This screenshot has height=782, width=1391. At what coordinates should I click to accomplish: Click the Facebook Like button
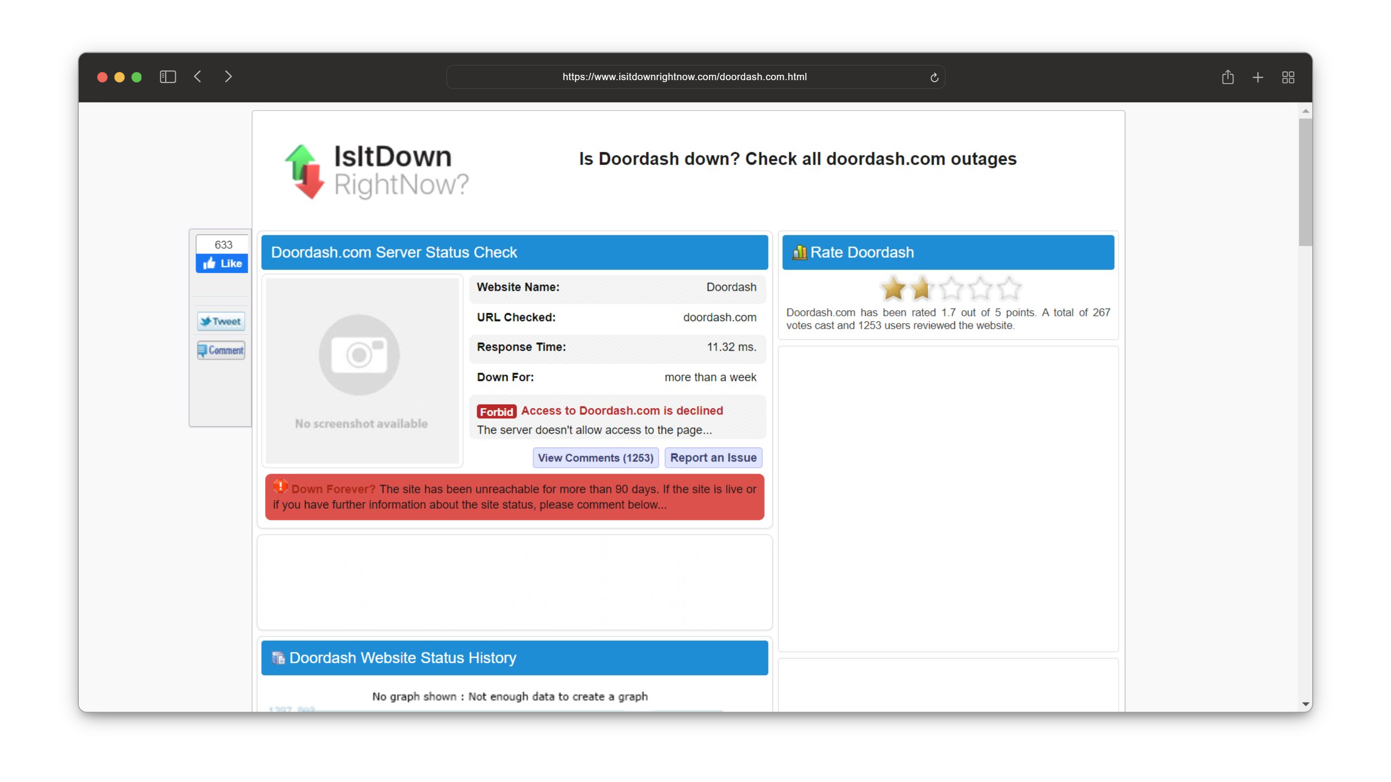pos(222,264)
